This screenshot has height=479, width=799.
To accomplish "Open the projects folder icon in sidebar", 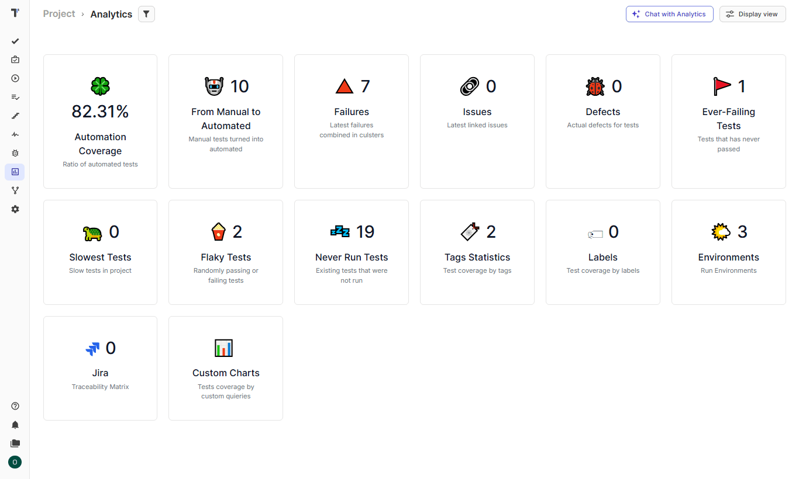I will [15, 443].
